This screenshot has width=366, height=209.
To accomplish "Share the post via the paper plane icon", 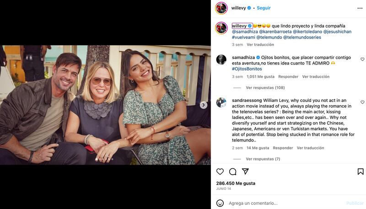I will tap(245, 171).
